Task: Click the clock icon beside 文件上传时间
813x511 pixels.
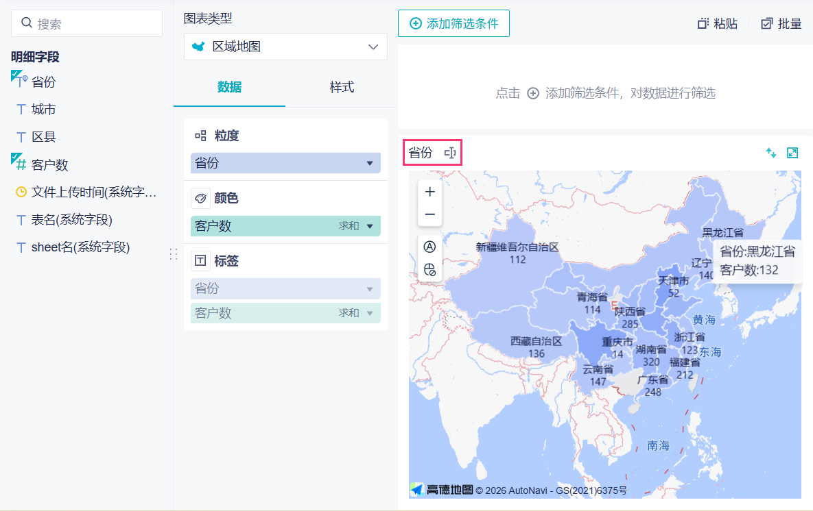Action: coord(21,192)
